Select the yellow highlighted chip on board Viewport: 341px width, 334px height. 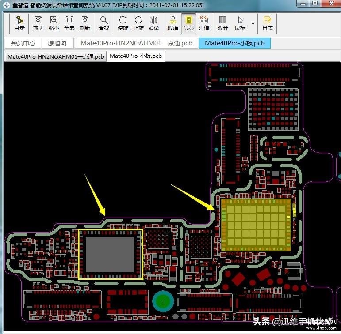257,225
